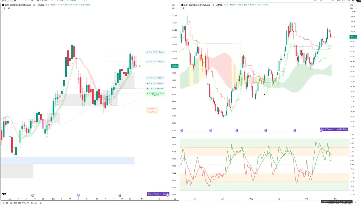Click the 'T4 at 101.16 Booked' label

point(155,62)
